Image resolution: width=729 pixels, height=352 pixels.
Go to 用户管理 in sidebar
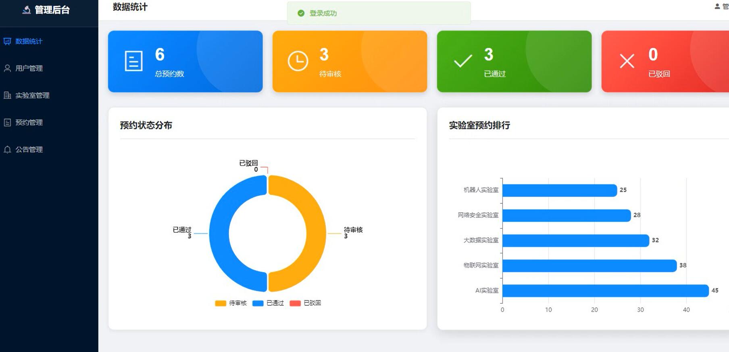tap(49, 68)
